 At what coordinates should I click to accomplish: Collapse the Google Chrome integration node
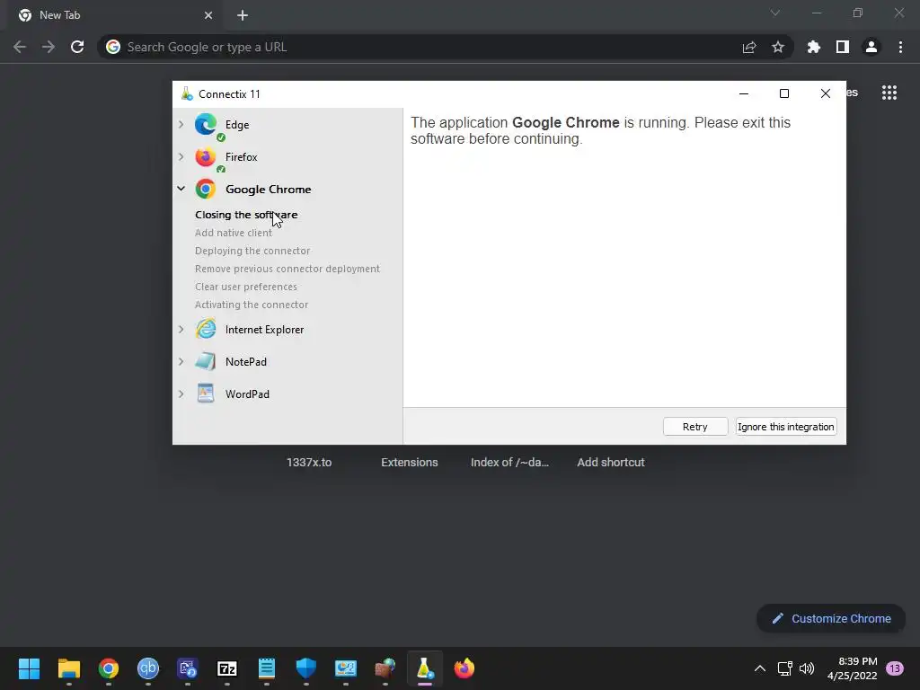pos(181,189)
